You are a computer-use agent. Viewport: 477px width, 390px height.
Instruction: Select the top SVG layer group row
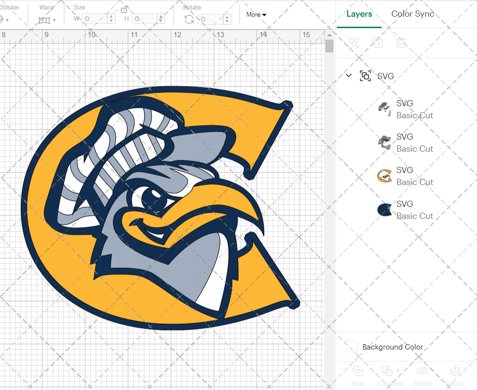385,76
